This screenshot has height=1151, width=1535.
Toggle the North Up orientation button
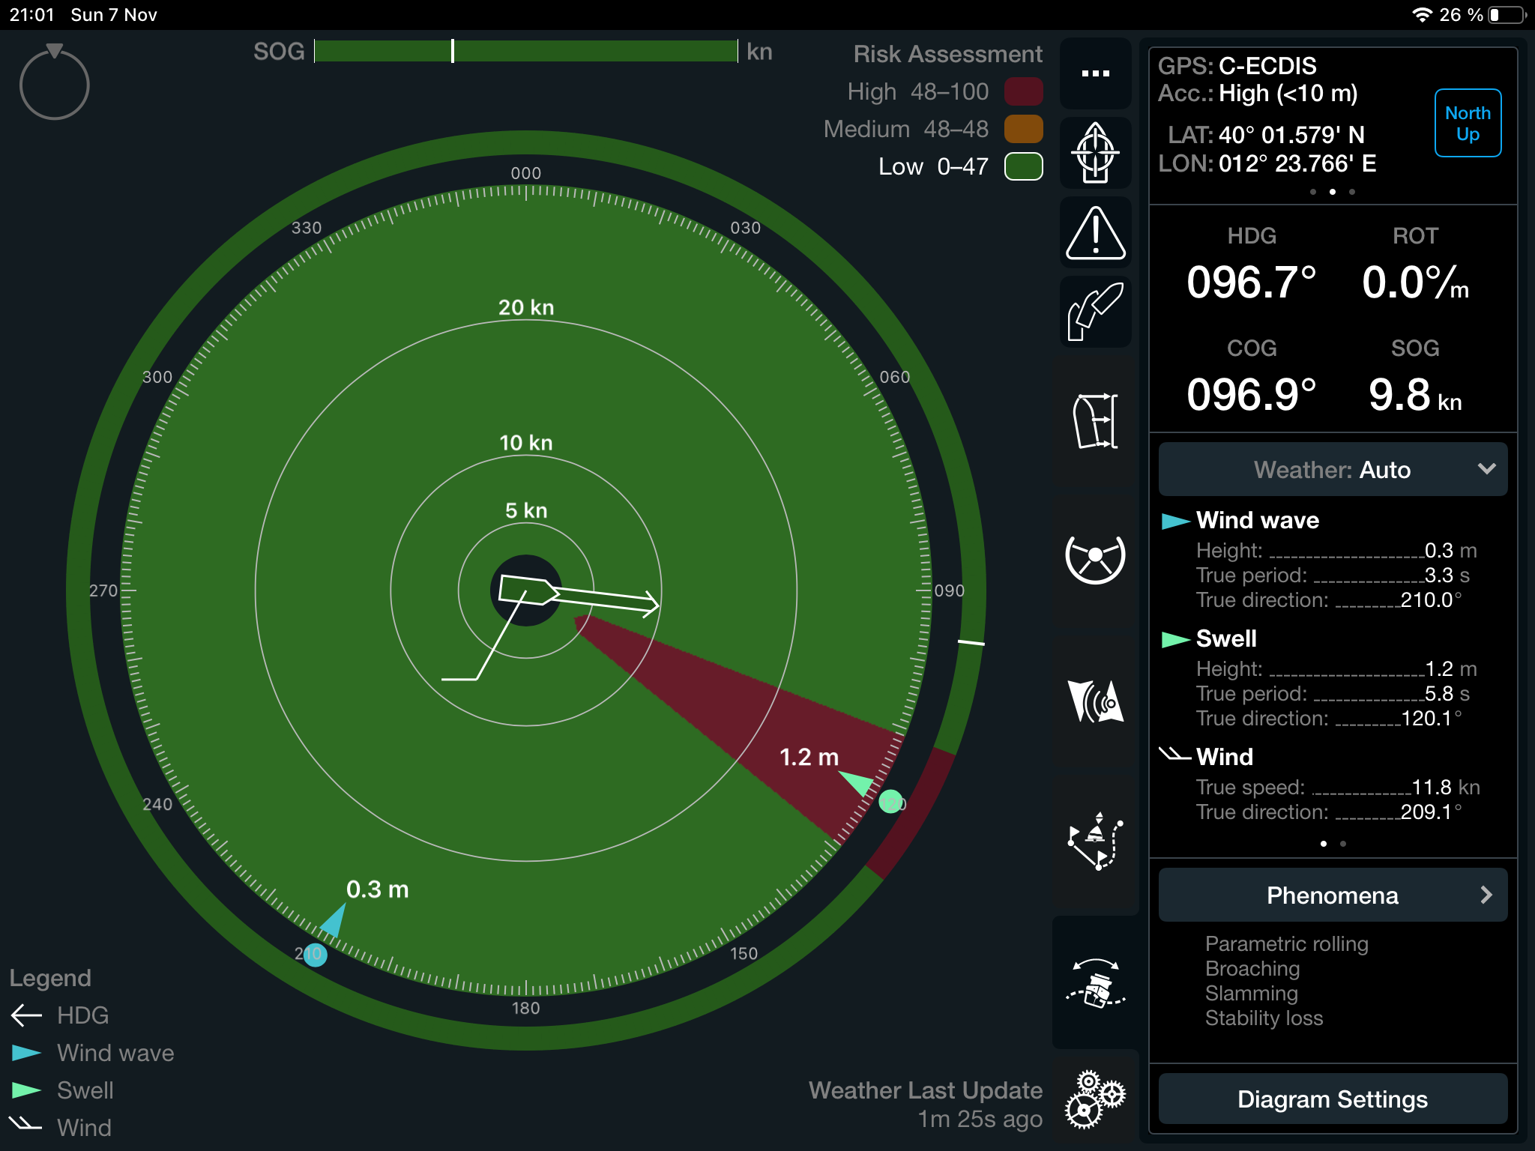coord(1467,124)
